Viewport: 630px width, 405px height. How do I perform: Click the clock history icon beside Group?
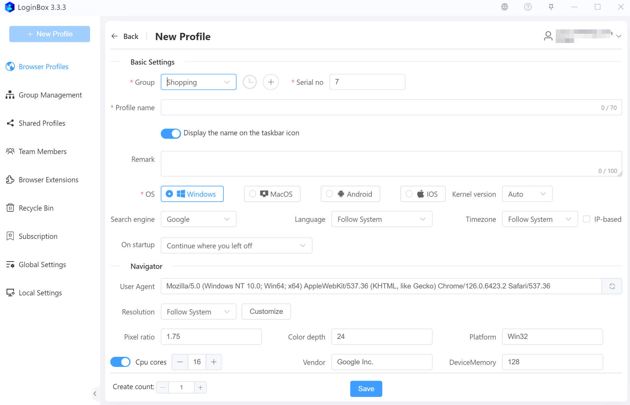click(x=249, y=82)
